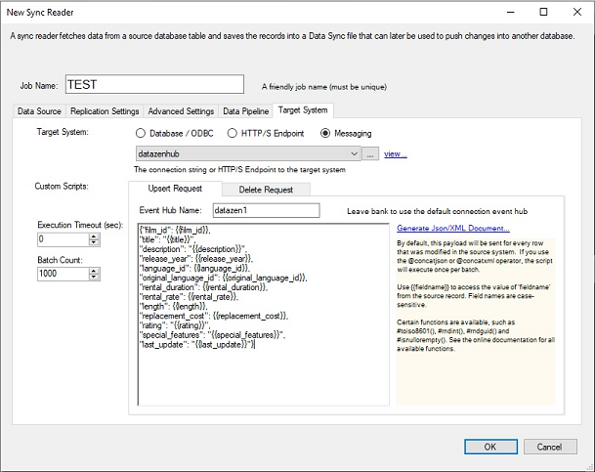Click the Cancel button
Screen dimensions: 595x472
click(550, 447)
